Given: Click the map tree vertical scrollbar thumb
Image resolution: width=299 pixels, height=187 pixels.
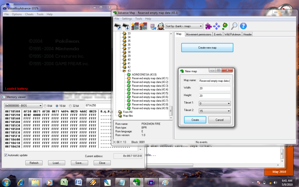Looking at the screenshot, I should (171, 111).
